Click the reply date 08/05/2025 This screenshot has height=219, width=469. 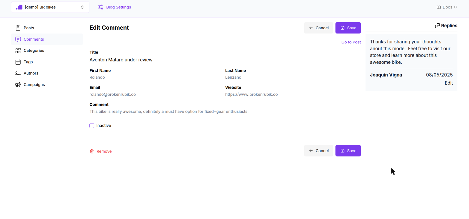pyautogui.click(x=439, y=75)
